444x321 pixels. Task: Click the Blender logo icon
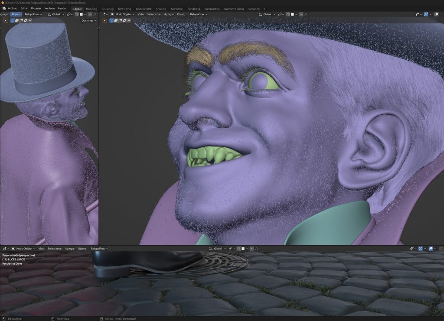click(4, 9)
